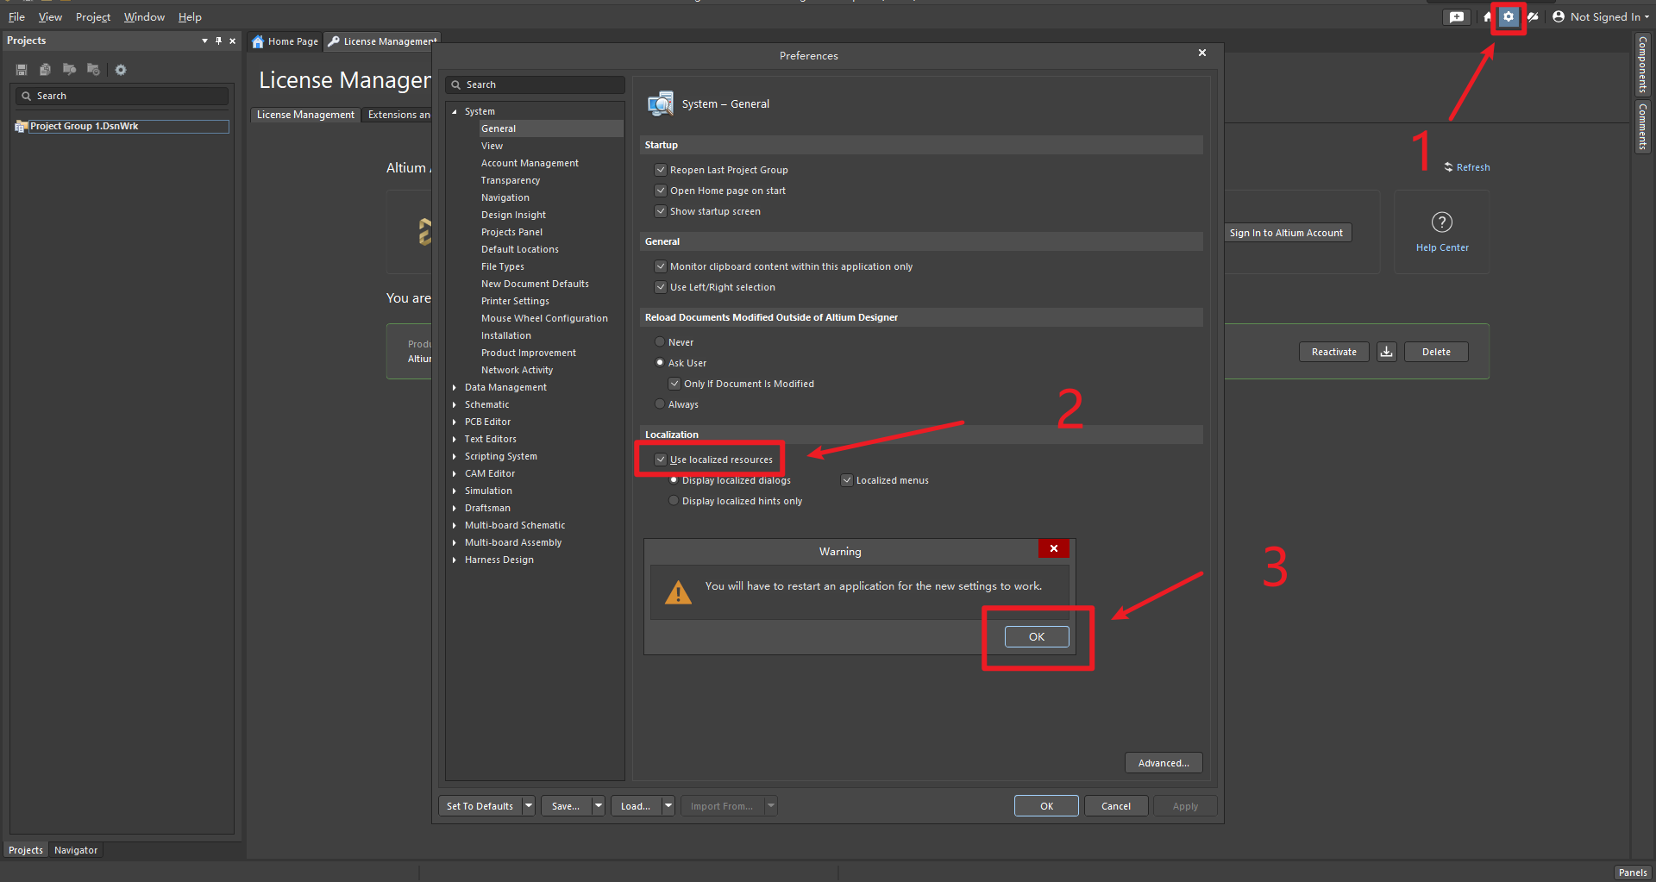Select the Never reload option
Image resolution: width=1656 pixels, height=882 pixels.
[x=660, y=342]
